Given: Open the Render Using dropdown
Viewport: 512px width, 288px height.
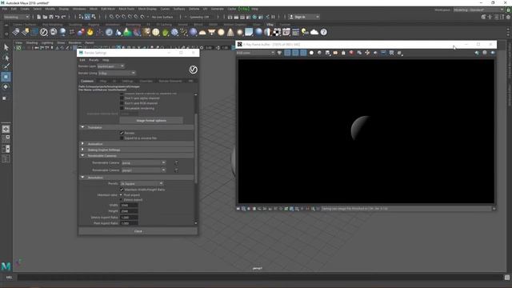Looking at the screenshot, I should (117, 73).
